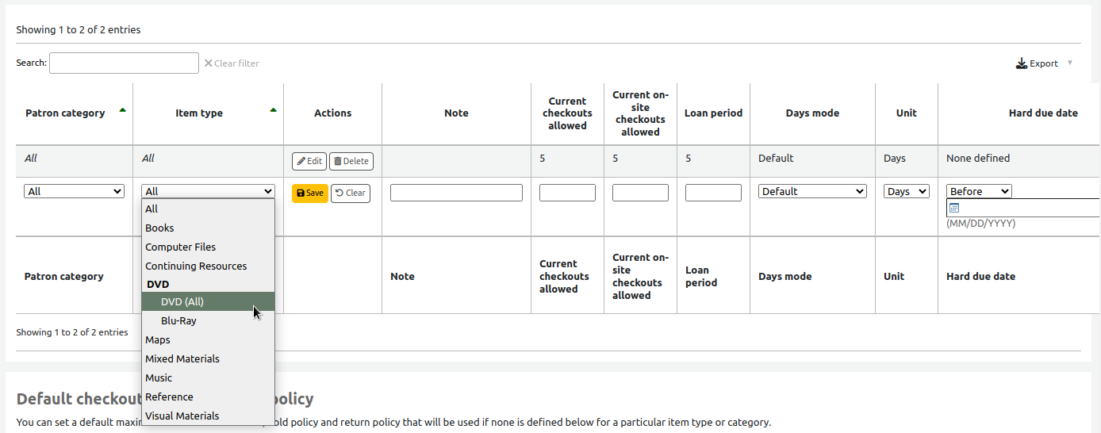Sort by Patron category column arrow
The width and height of the screenshot is (1101, 433).
(x=122, y=111)
